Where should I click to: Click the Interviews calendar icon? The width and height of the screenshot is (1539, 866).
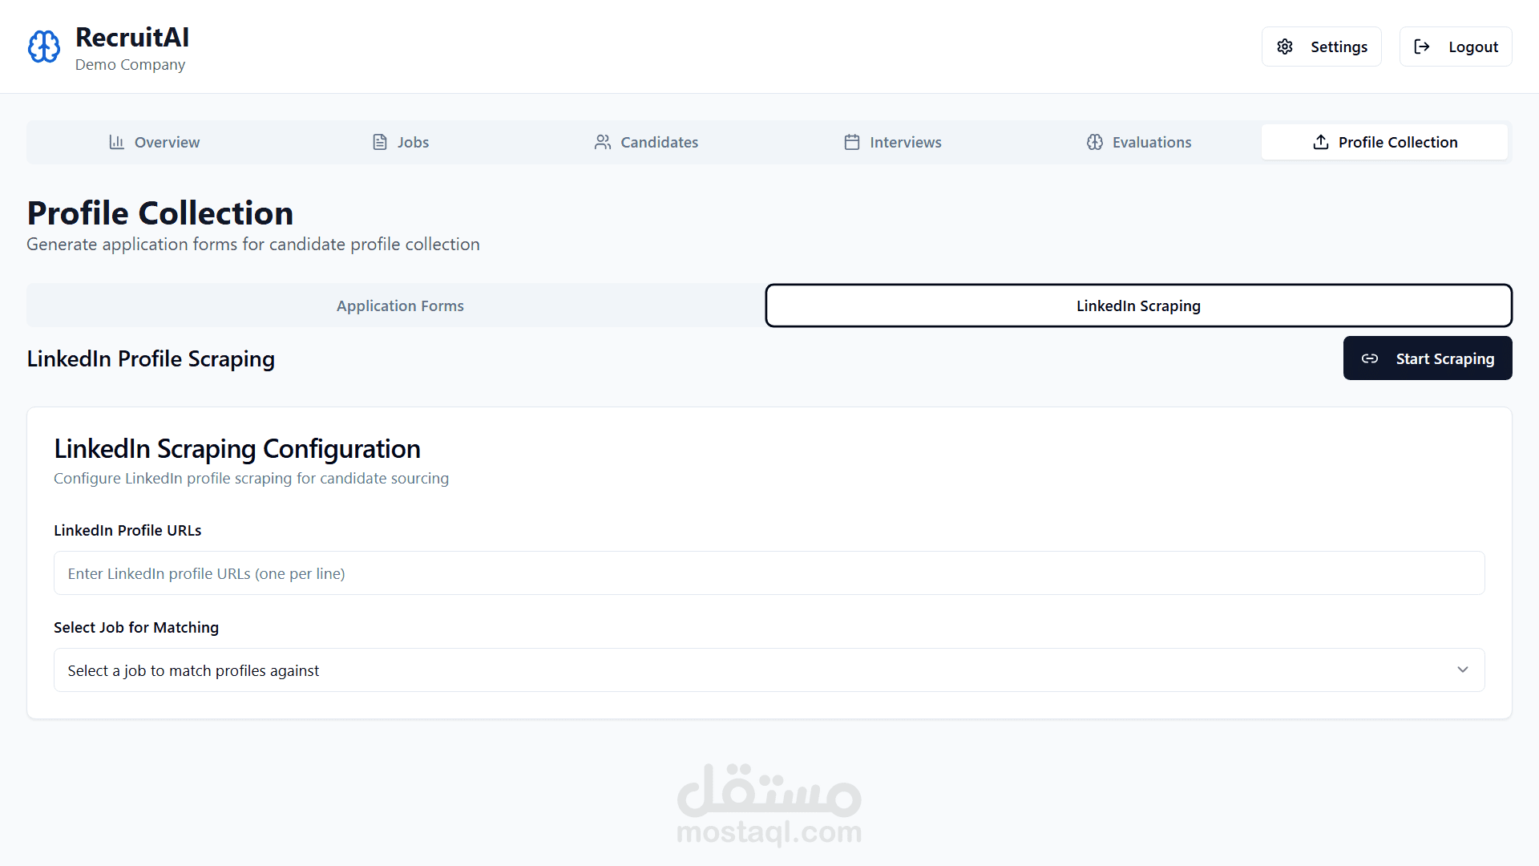tap(852, 142)
